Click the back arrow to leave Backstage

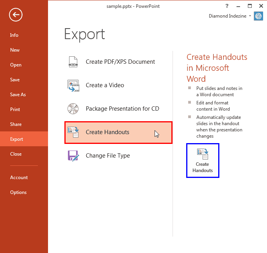[x=16, y=15]
